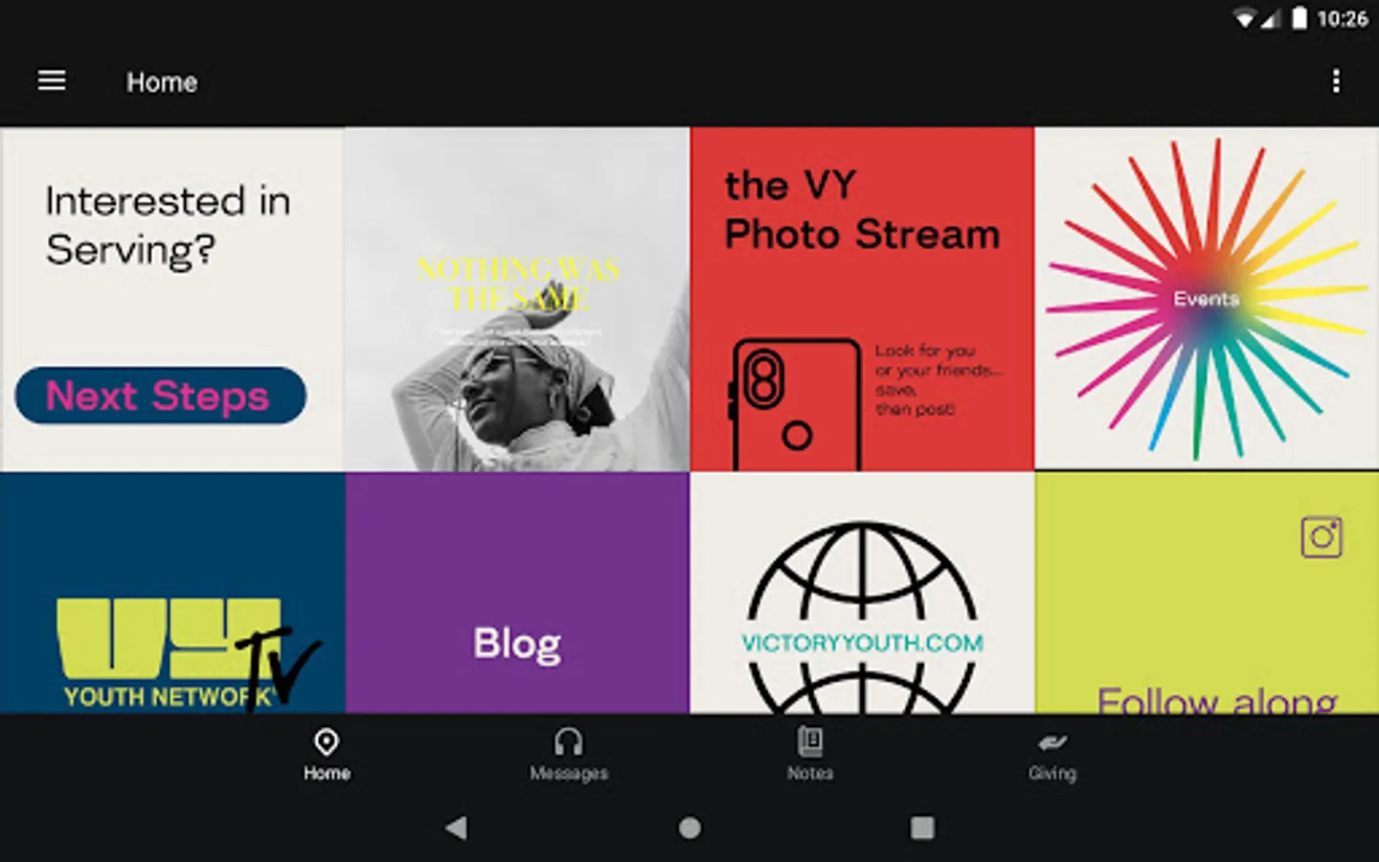Tap the phone camera illustration
1379x862 pixels.
[x=797, y=404]
